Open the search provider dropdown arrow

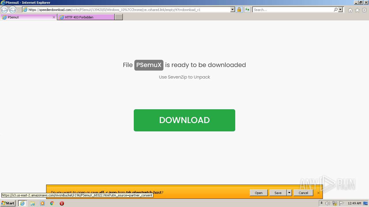click(x=341, y=10)
